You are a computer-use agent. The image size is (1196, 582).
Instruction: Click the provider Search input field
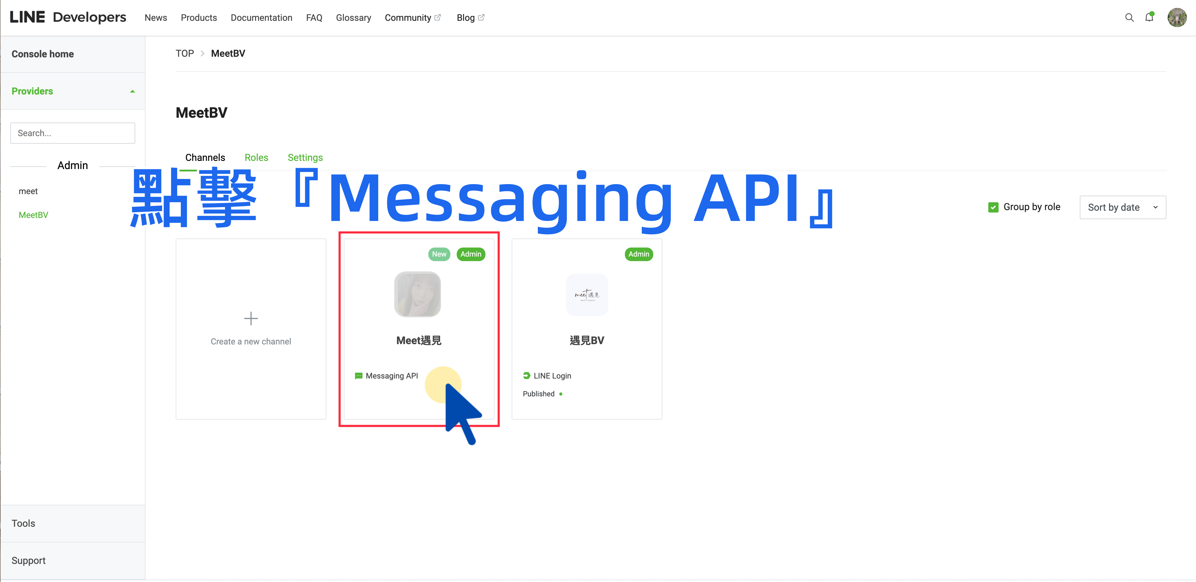pyautogui.click(x=72, y=133)
